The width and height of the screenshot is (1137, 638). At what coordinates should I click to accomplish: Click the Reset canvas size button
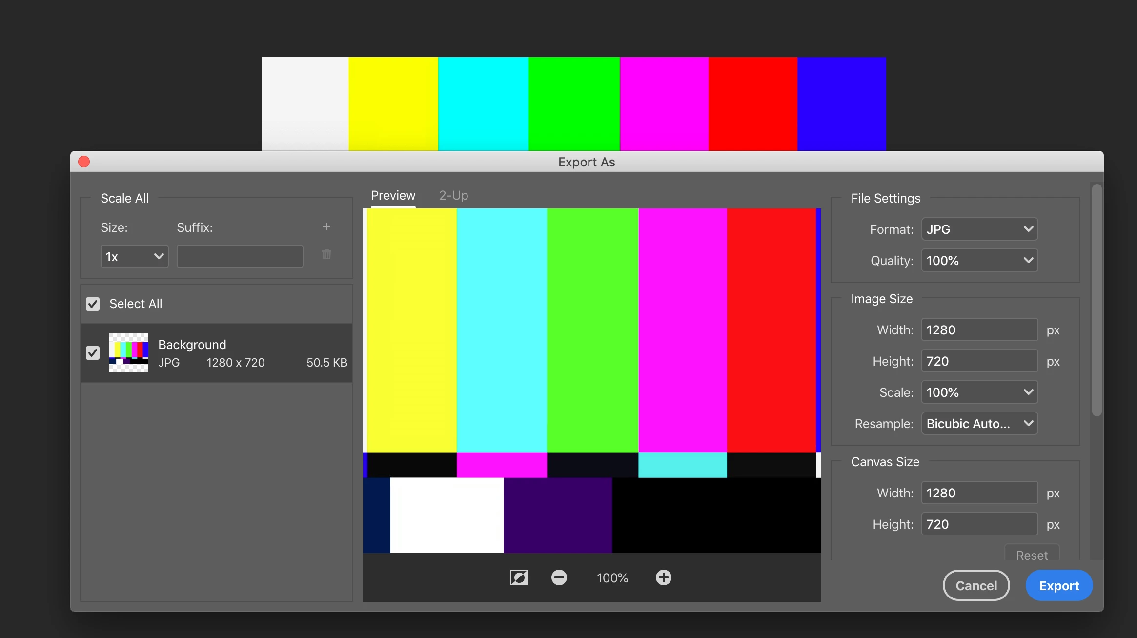[x=1032, y=555]
